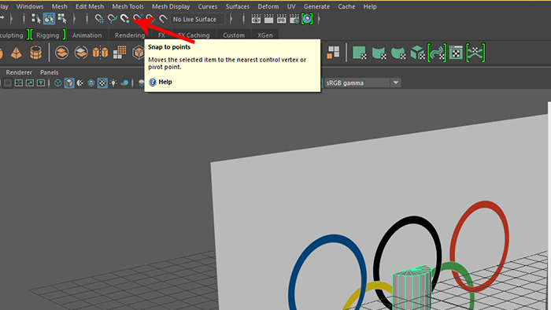The image size is (551, 310).
Task: Toggle use default material icon
Action: (x=80, y=83)
